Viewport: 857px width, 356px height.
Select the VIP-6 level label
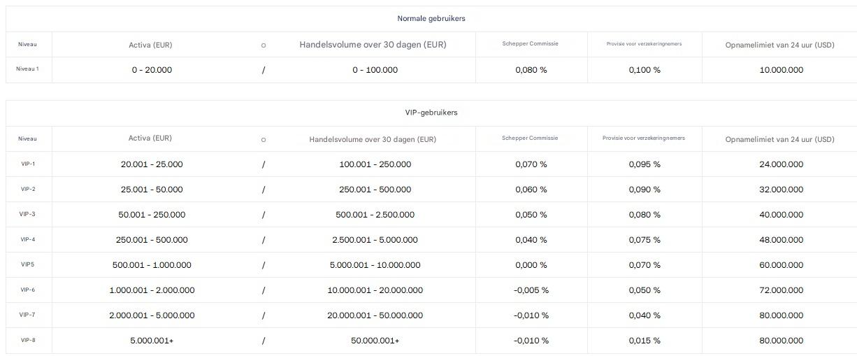coord(28,290)
